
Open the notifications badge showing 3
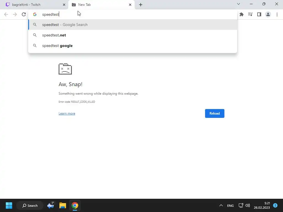click(x=275, y=205)
